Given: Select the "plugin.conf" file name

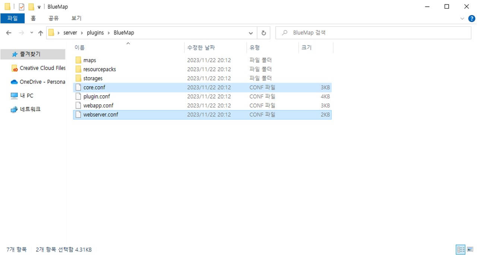Looking at the screenshot, I should (97, 96).
